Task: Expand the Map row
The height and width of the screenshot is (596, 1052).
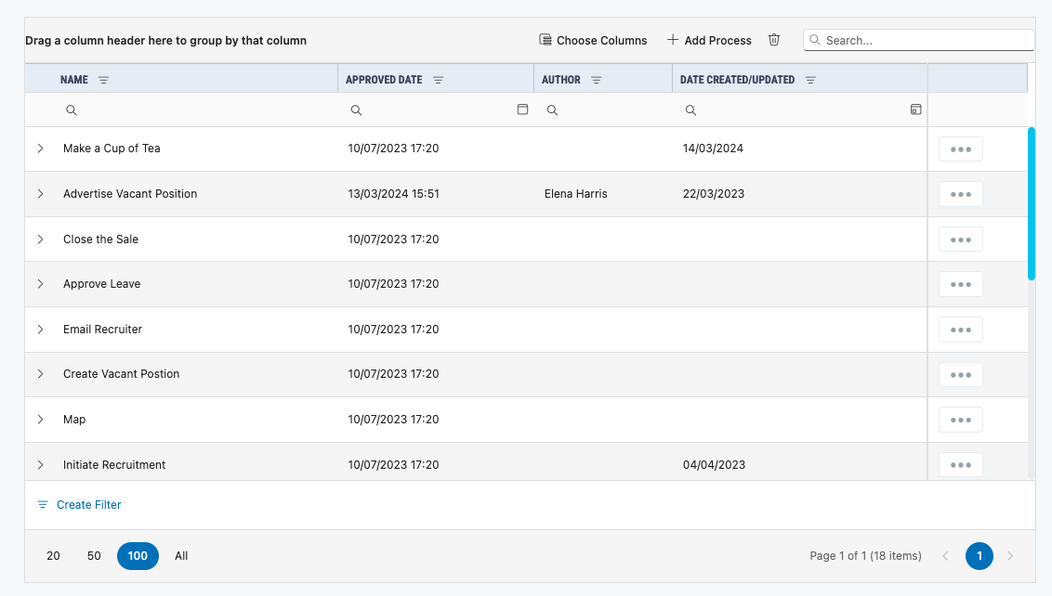Action: [x=40, y=419]
